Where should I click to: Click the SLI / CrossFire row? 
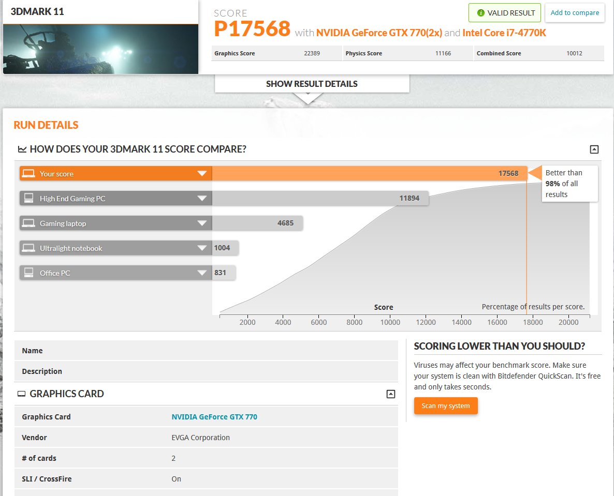(x=206, y=479)
